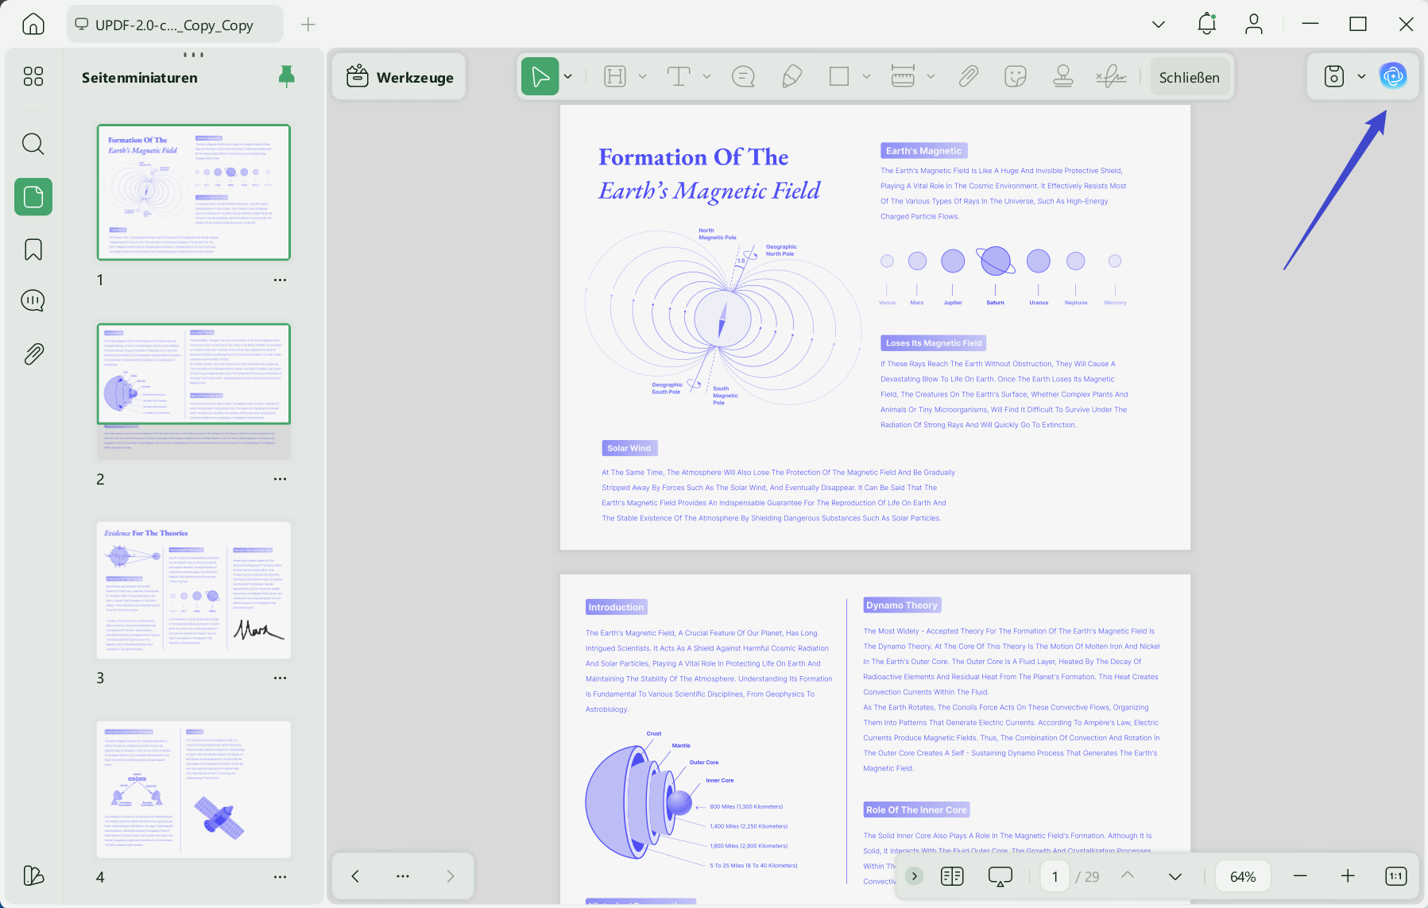Open the UPDF AI assistant icon
The width and height of the screenshot is (1428, 908).
tap(1393, 76)
